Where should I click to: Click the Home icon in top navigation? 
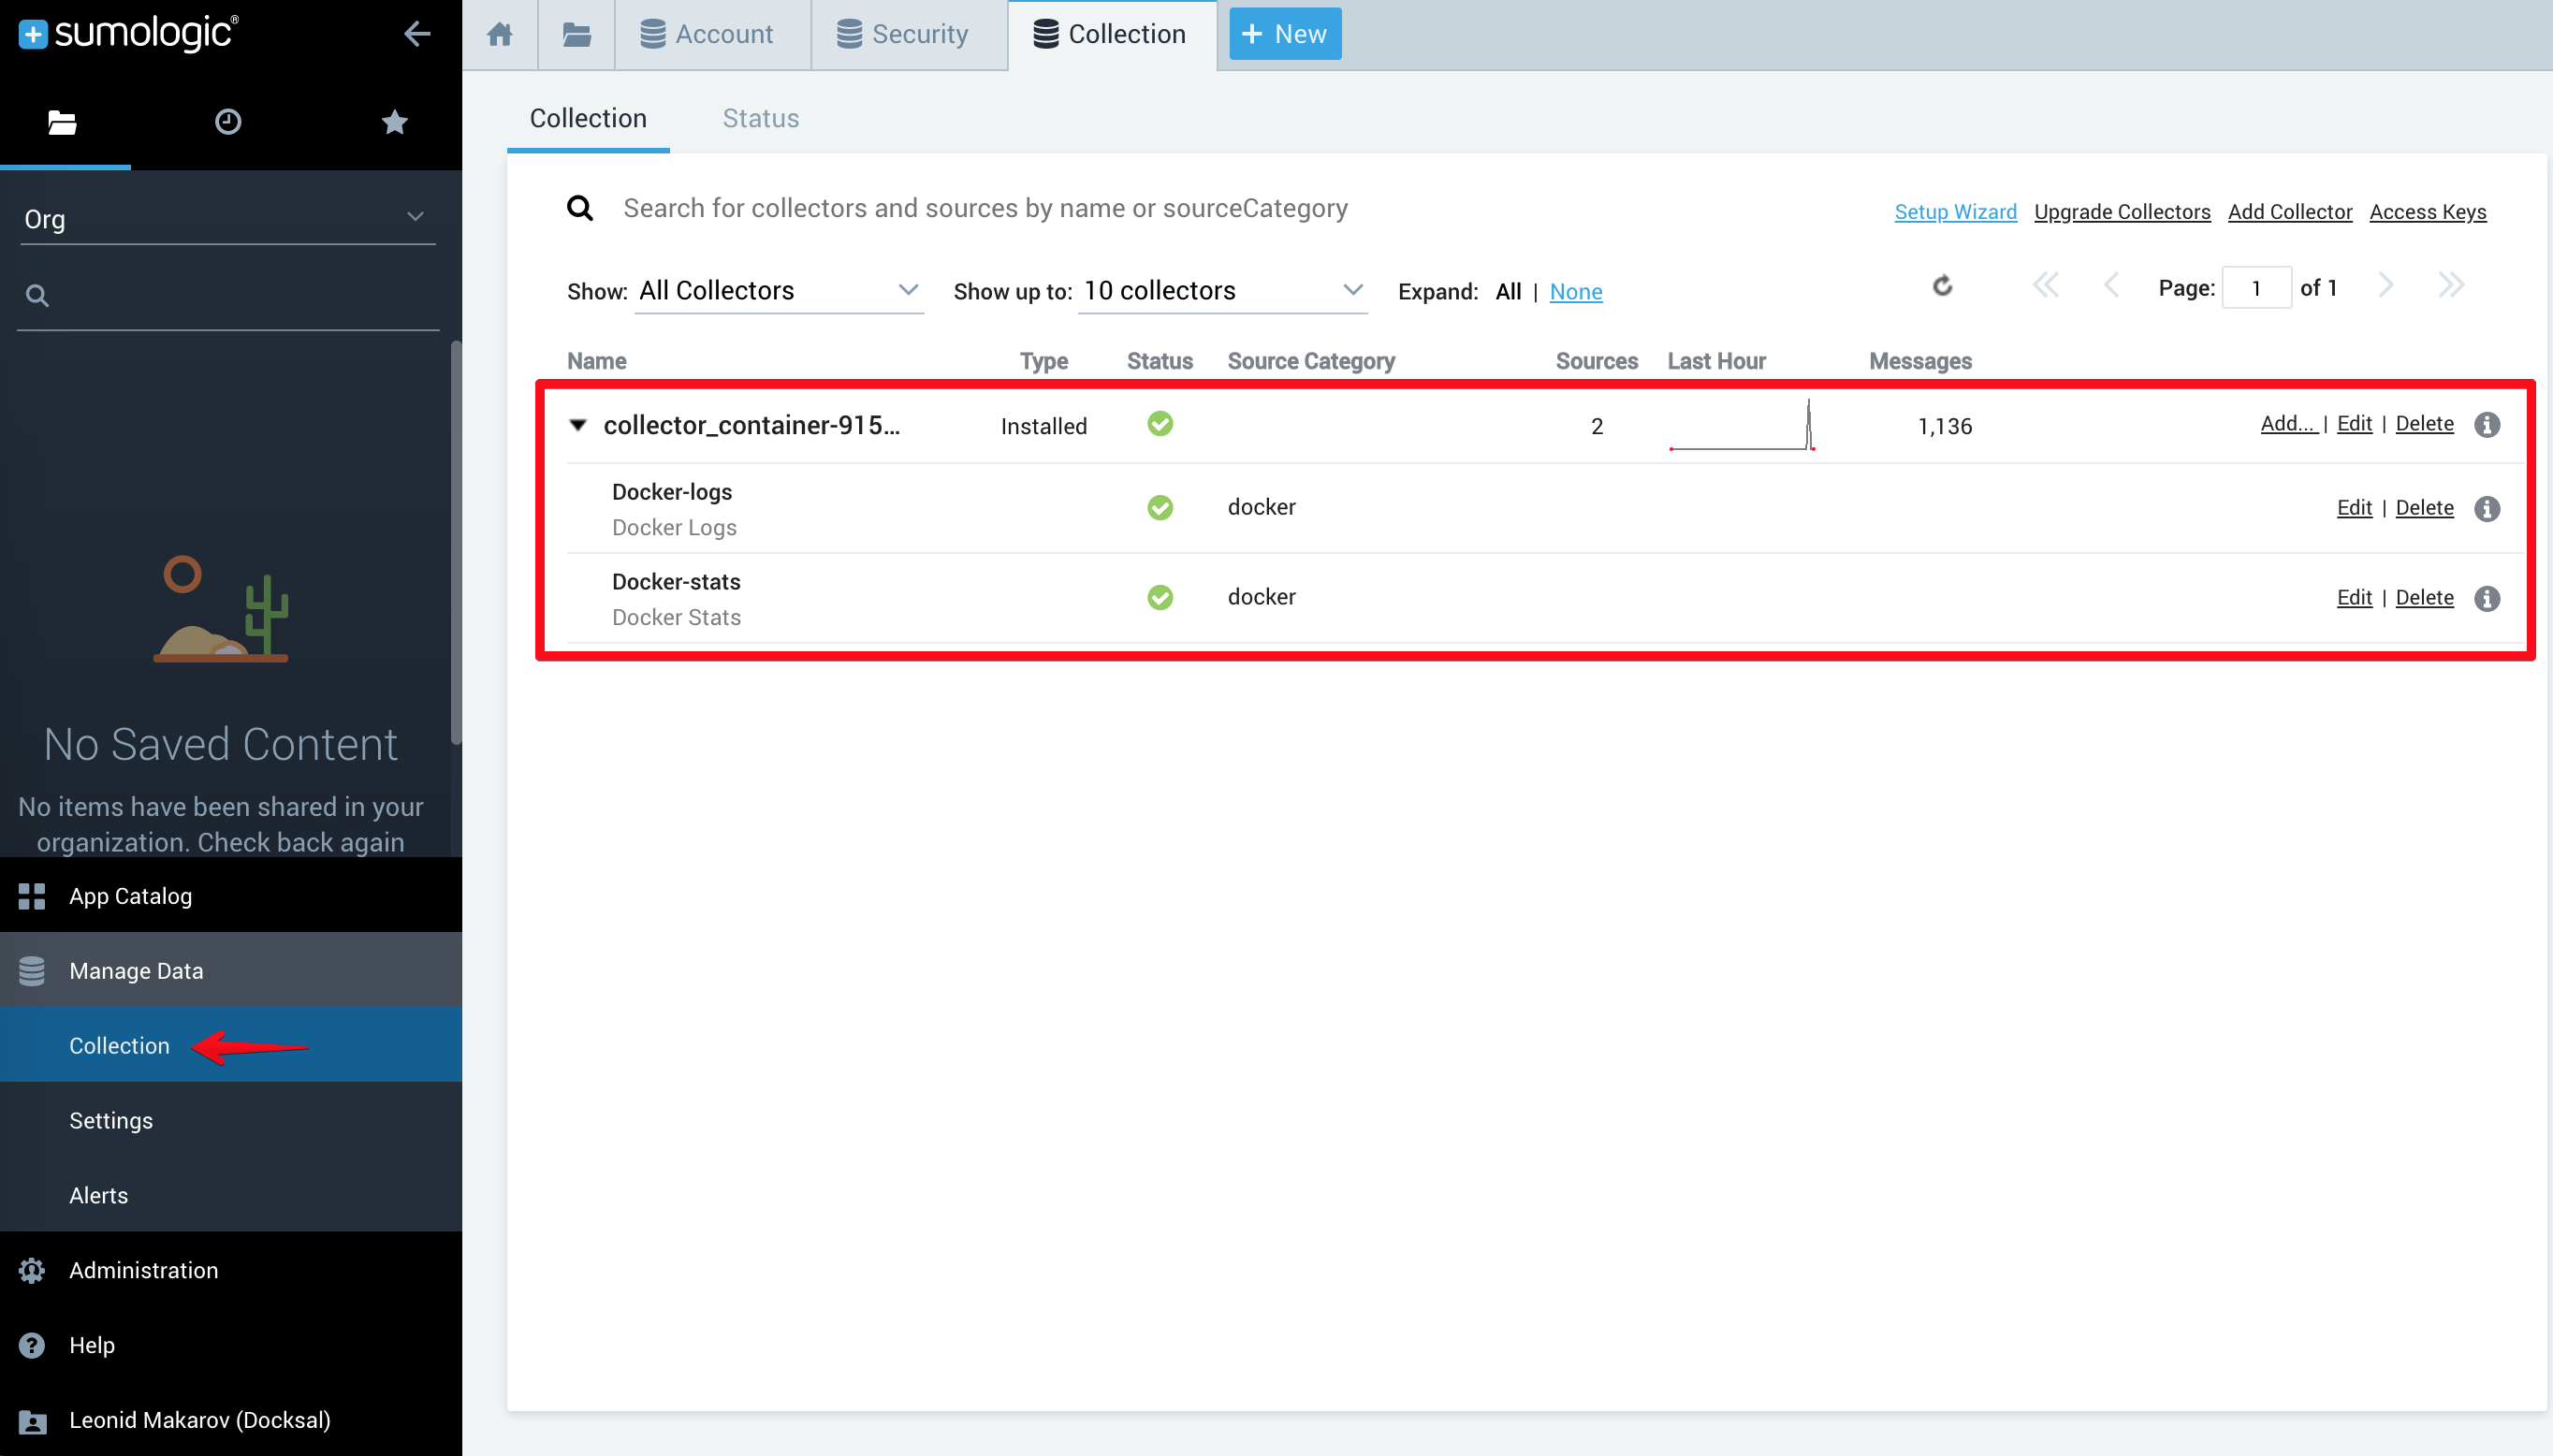click(499, 33)
